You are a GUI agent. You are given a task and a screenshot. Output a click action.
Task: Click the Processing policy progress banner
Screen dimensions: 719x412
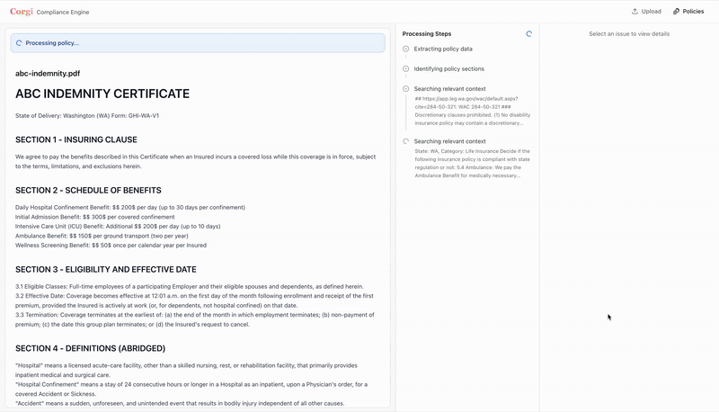click(198, 42)
